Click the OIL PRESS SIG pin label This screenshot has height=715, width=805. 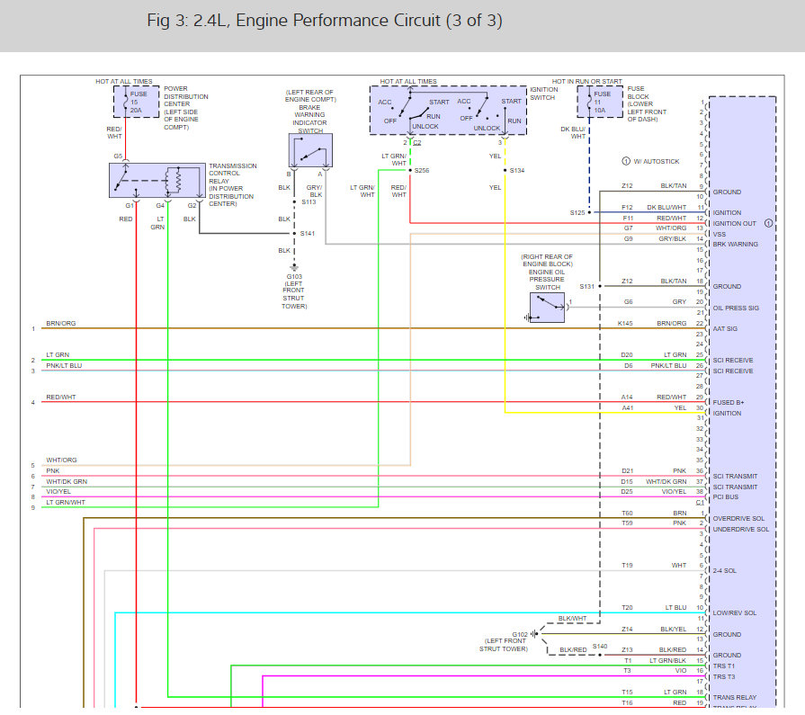pyautogui.click(x=736, y=308)
